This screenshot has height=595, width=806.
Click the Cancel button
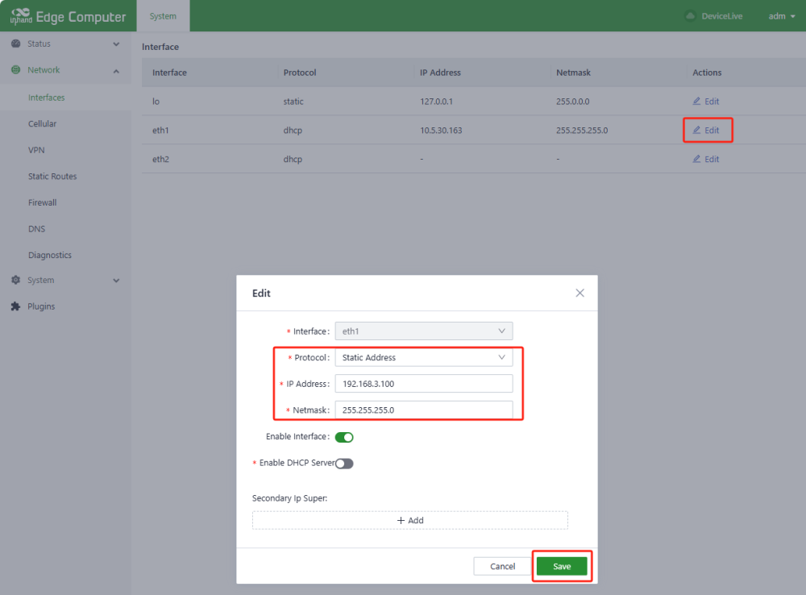pyautogui.click(x=502, y=567)
